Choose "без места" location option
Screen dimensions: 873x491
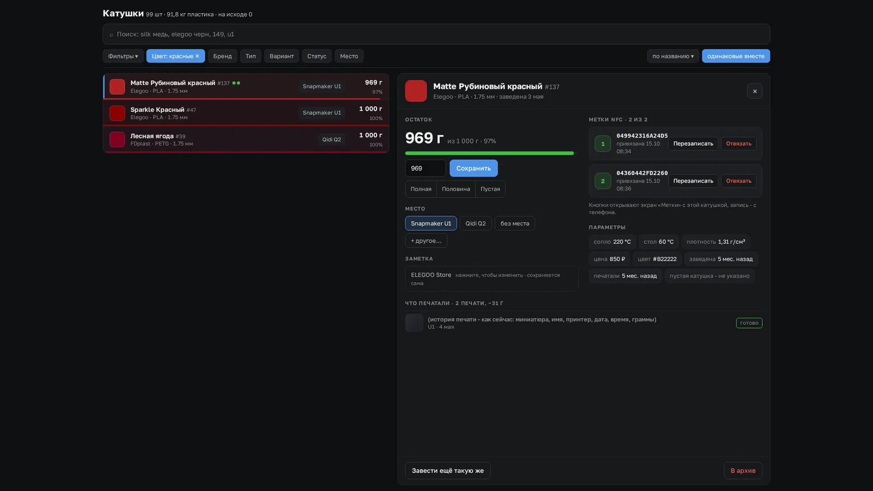[515, 224]
